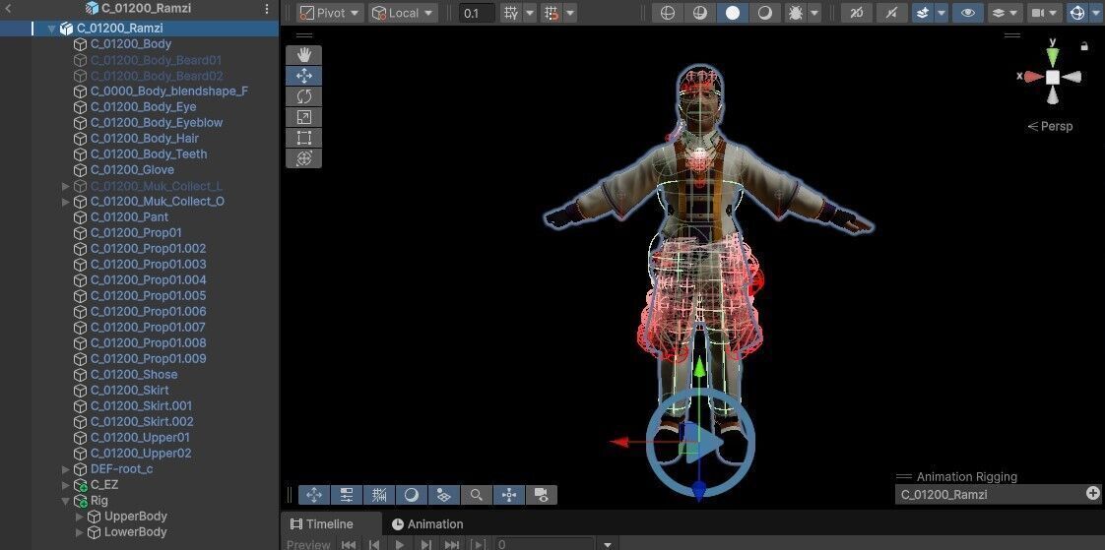The height and width of the screenshot is (550, 1105).
Task: Choose the half-moon sphere draw mode
Action: (x=765, y=13)
